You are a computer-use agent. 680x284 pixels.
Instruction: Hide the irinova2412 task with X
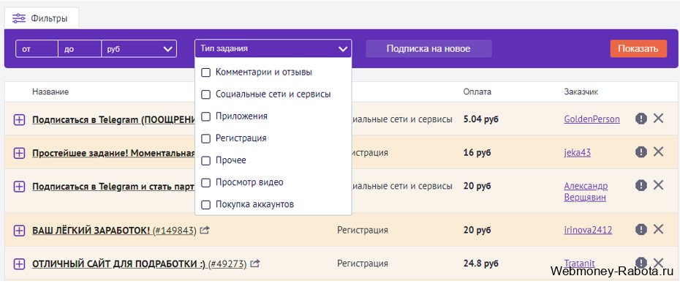(x=658, y=228)
